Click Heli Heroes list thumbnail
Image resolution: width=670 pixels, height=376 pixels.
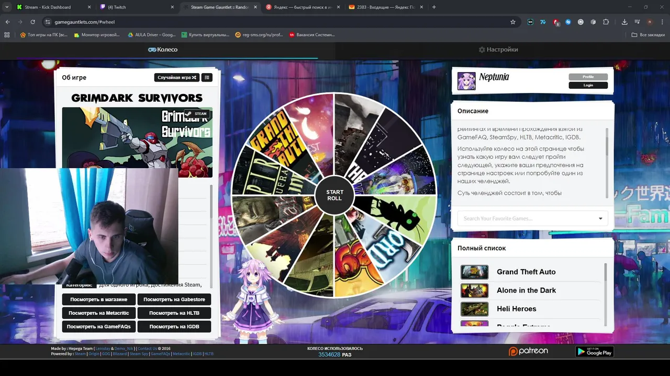[474, 309]
